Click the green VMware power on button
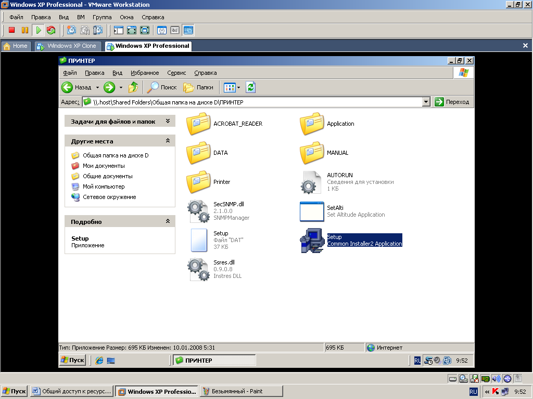Image resolution: width=533 pixels, height=399 pixels. tap(39, 30)
